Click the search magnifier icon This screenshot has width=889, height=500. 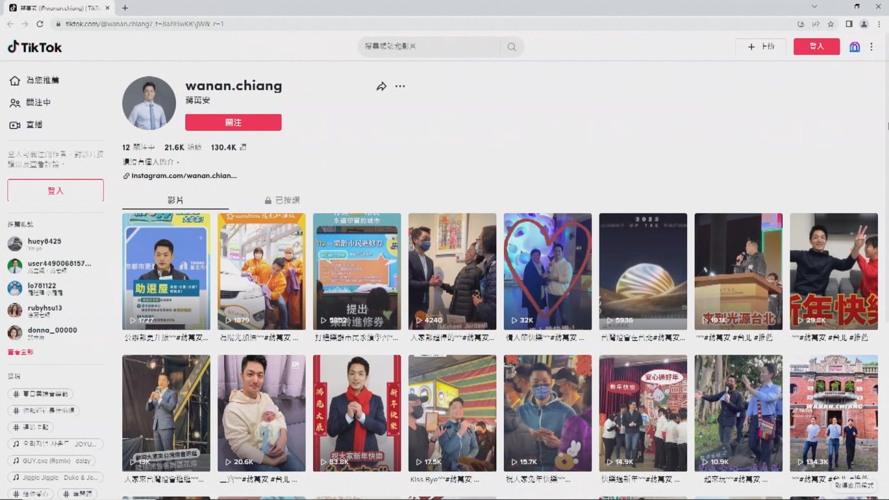pos(512,47)
